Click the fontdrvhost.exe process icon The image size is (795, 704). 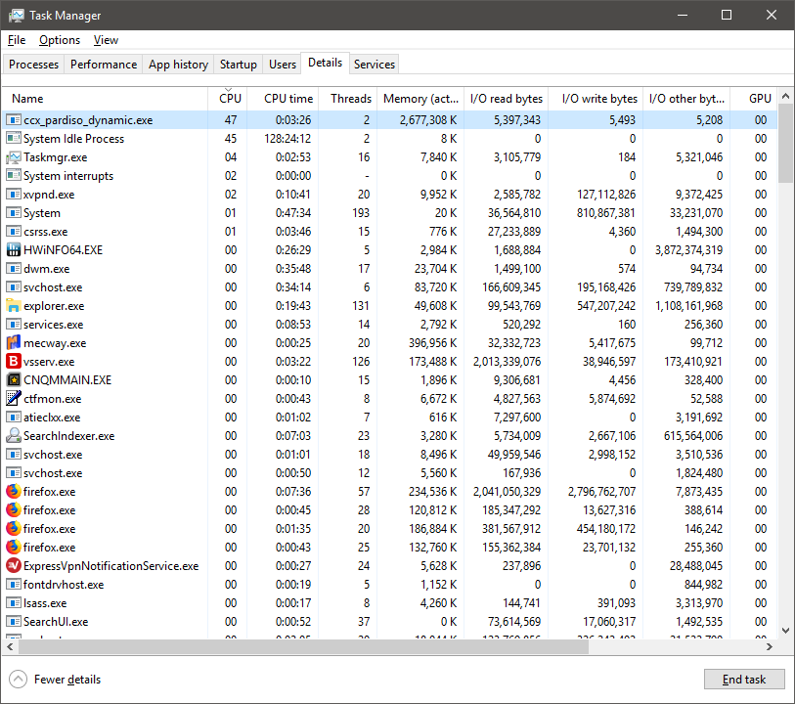(x=14, y=585)
